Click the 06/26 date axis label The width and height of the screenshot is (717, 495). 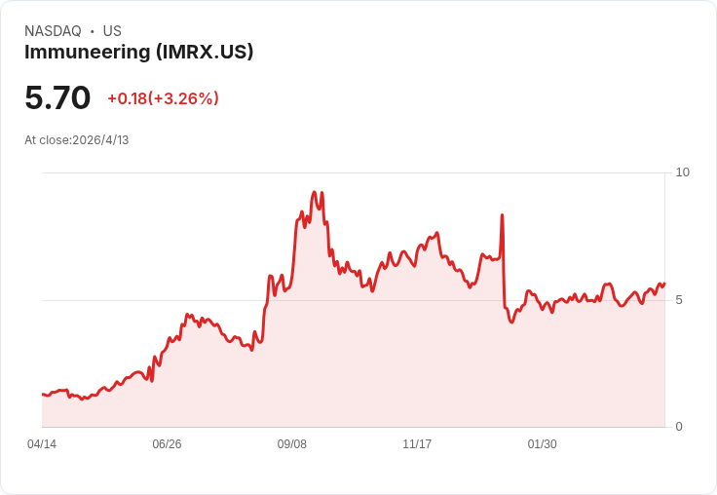pyautogui.click(x=167, y=443)
